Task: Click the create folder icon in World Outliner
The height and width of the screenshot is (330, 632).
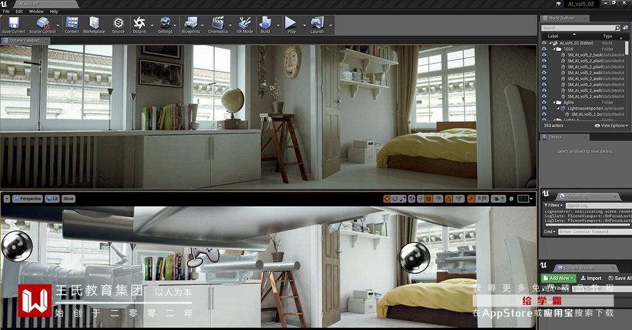Action: click(x=626, y=28)
